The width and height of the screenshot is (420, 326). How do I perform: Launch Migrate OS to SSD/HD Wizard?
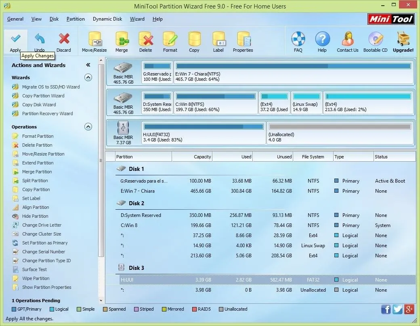(x=51, y=87)
